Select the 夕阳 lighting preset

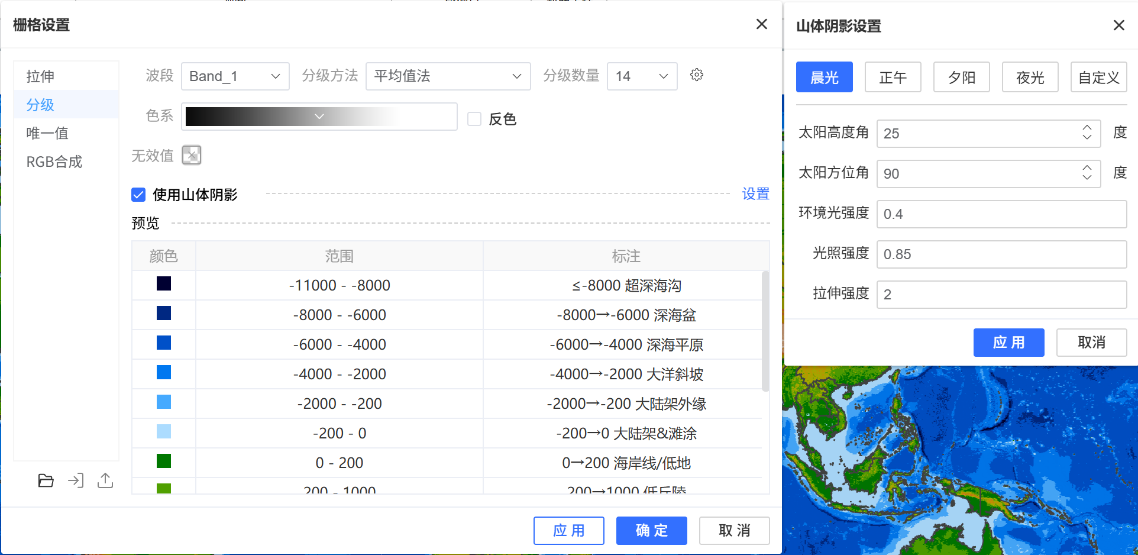961,78
